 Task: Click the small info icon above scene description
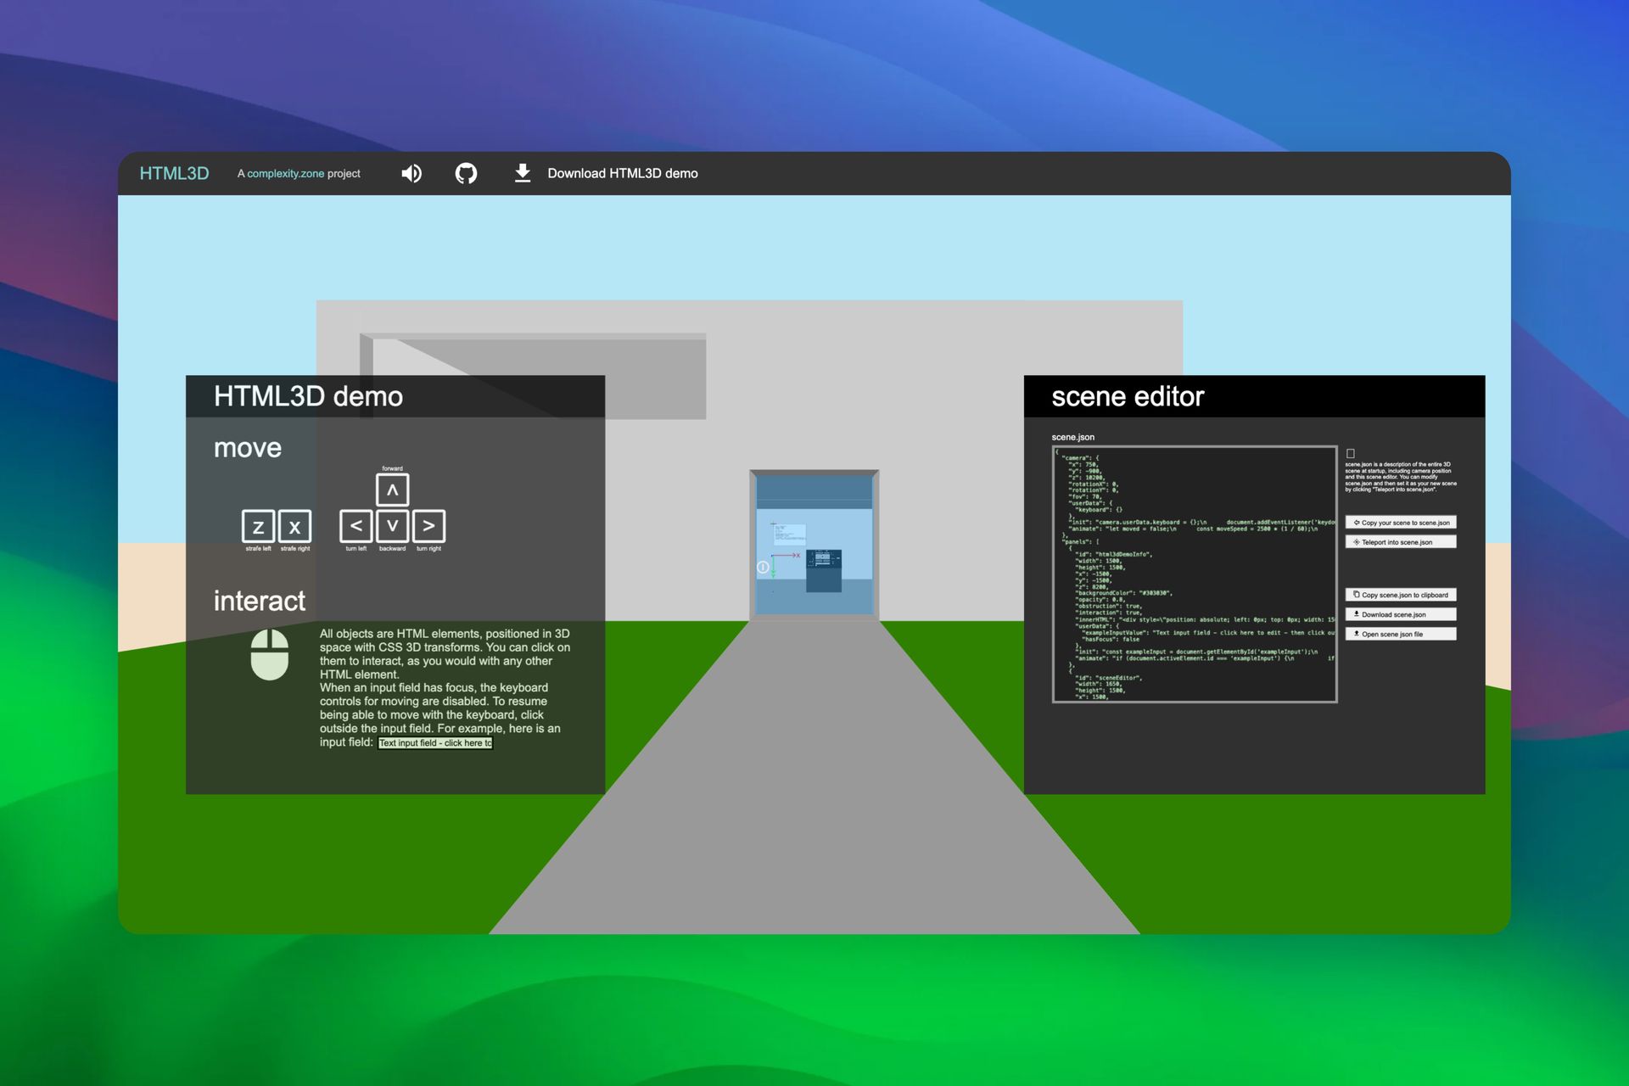pos(1351,454)
